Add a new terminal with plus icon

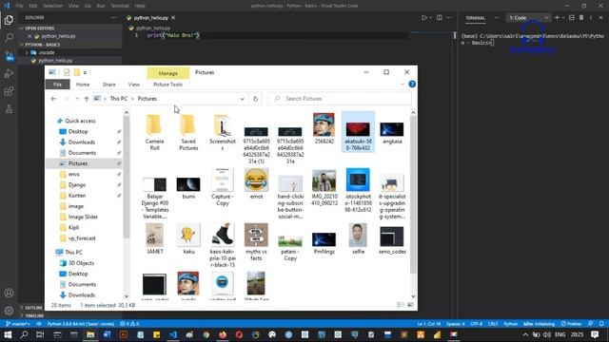coord(557,18)
